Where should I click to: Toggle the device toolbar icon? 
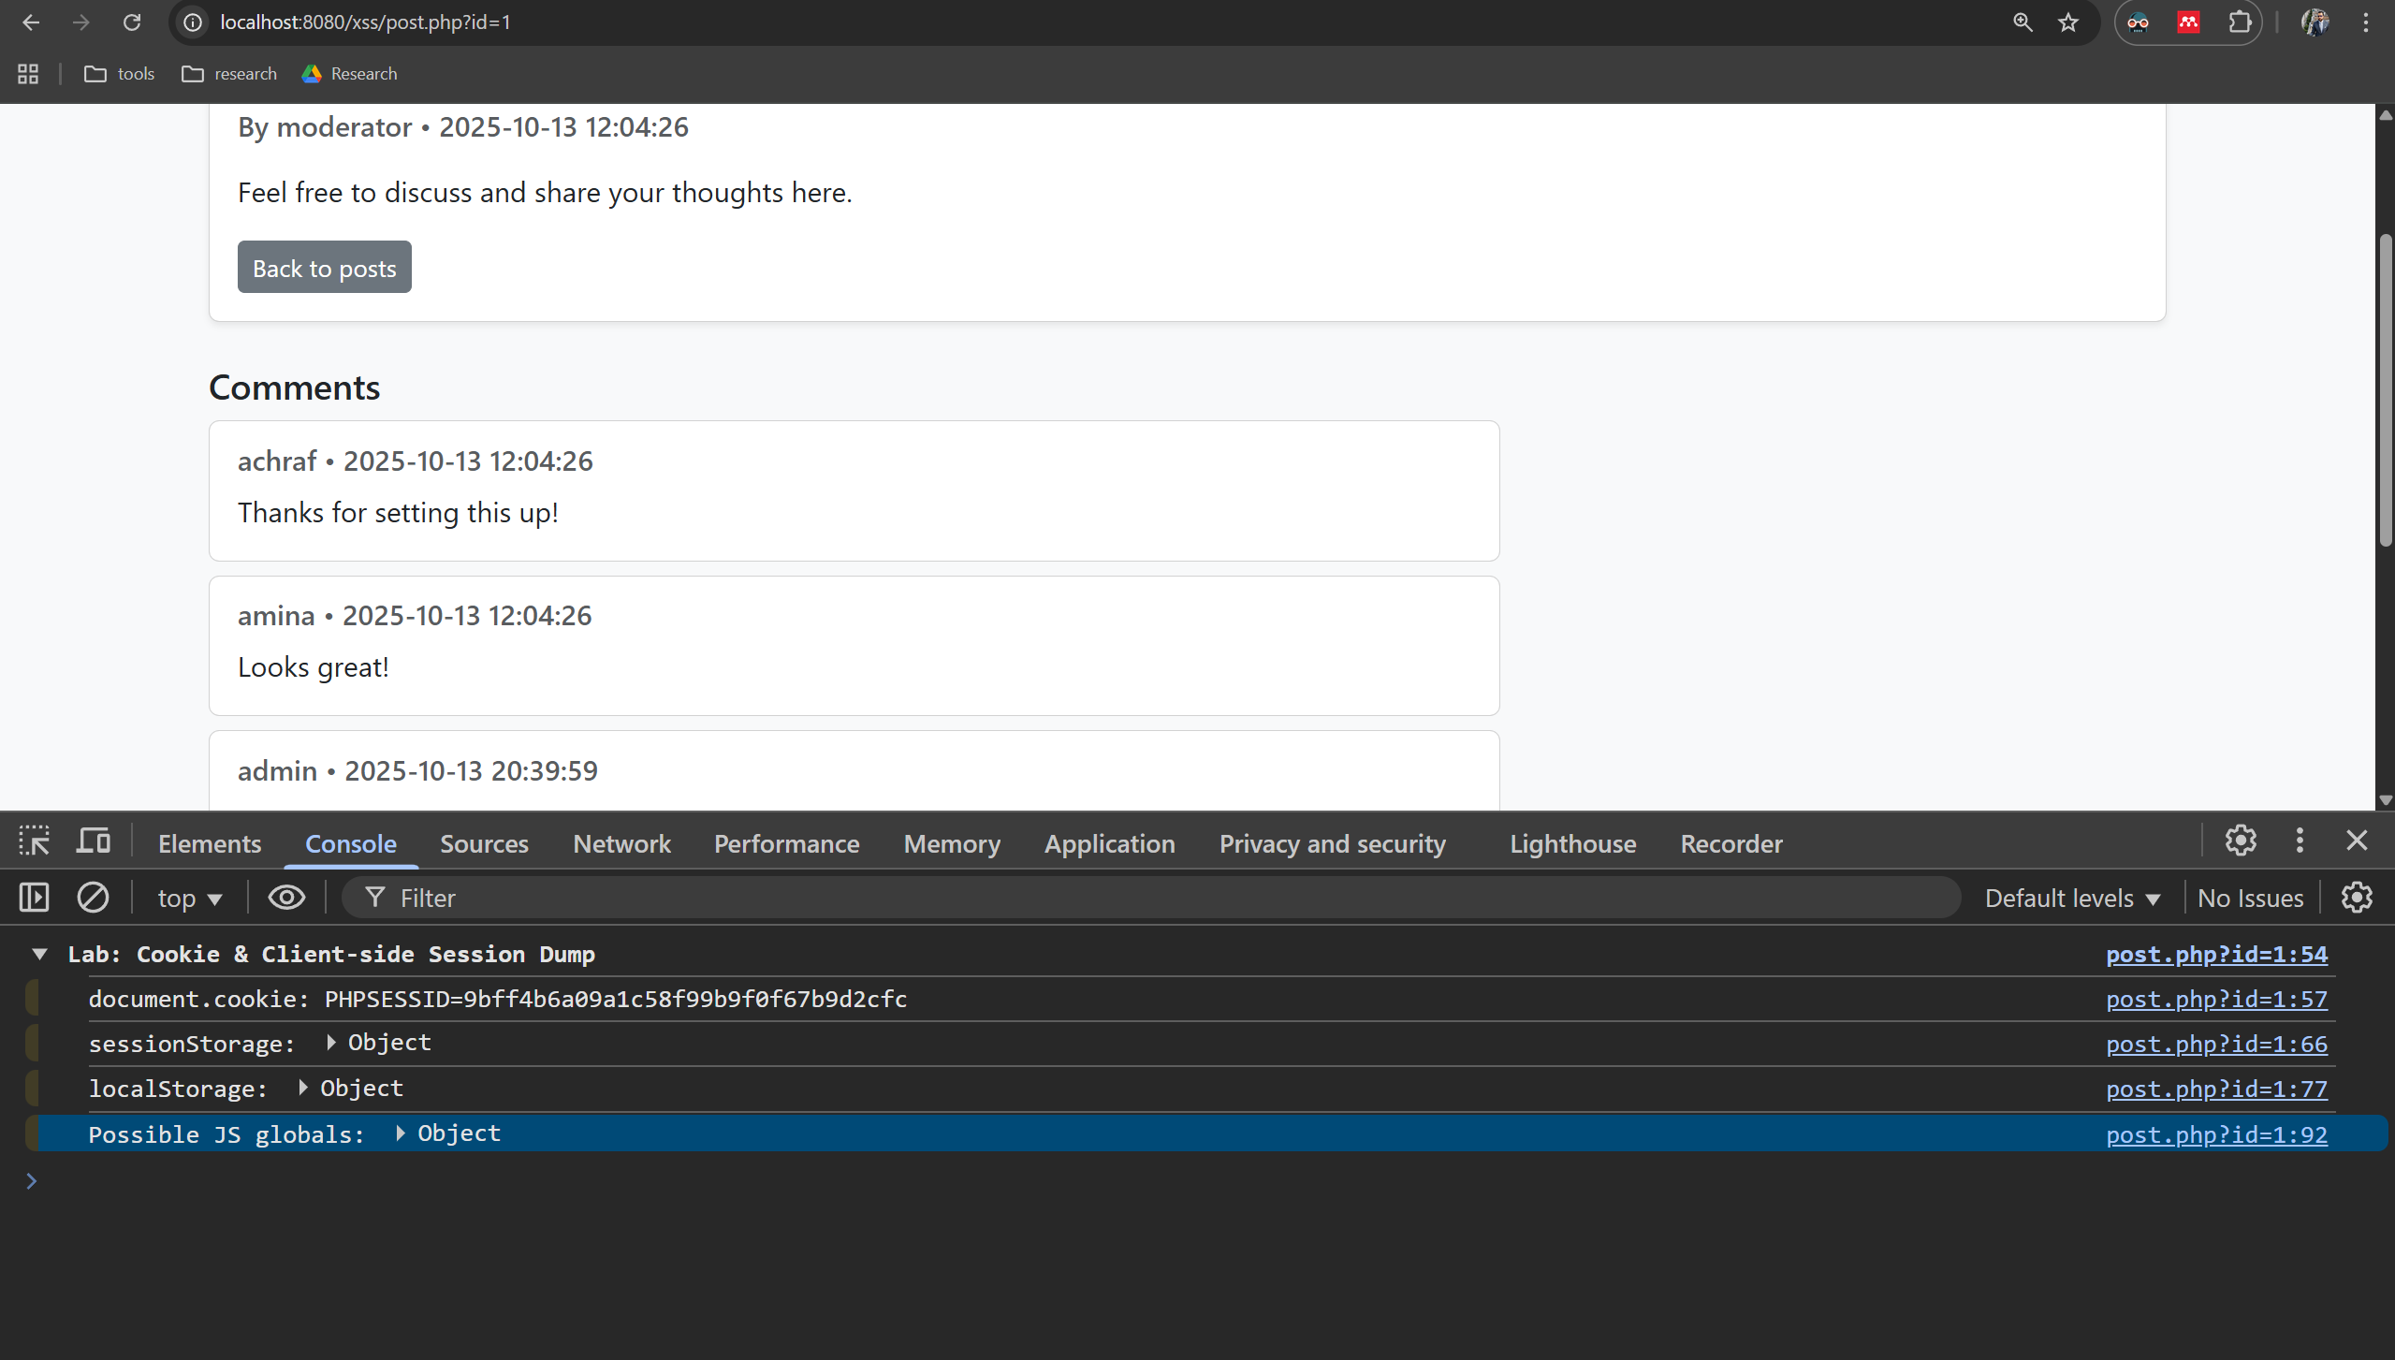tap(93, 841)
